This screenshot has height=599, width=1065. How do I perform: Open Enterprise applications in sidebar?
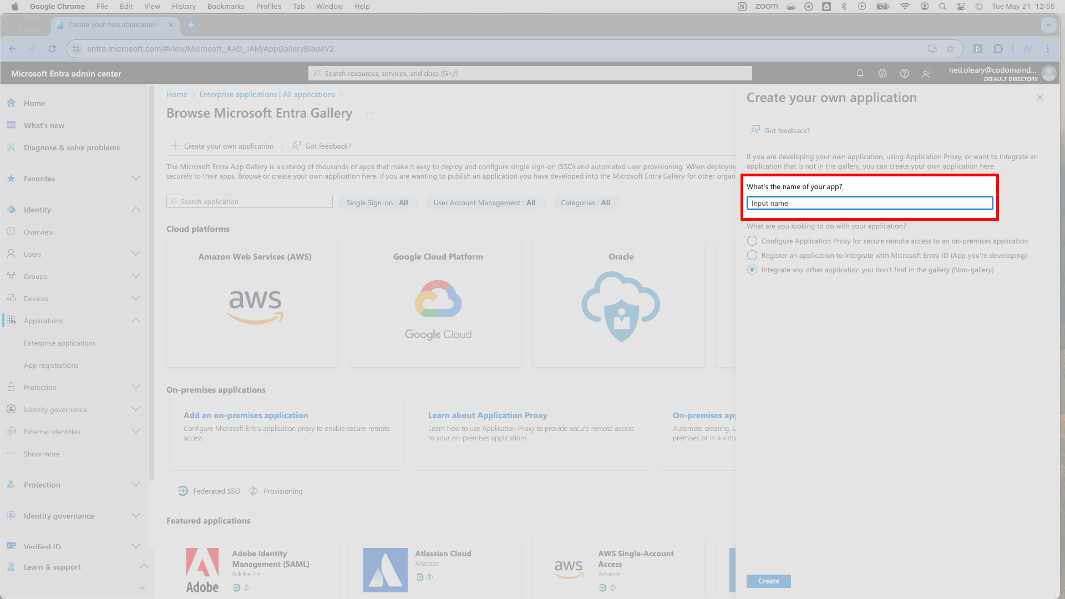click(60, 343)
